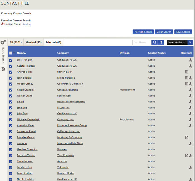This screenshot has height=181, width=195.
Task: Sort by the Division column header
Action: coord(125,53)
